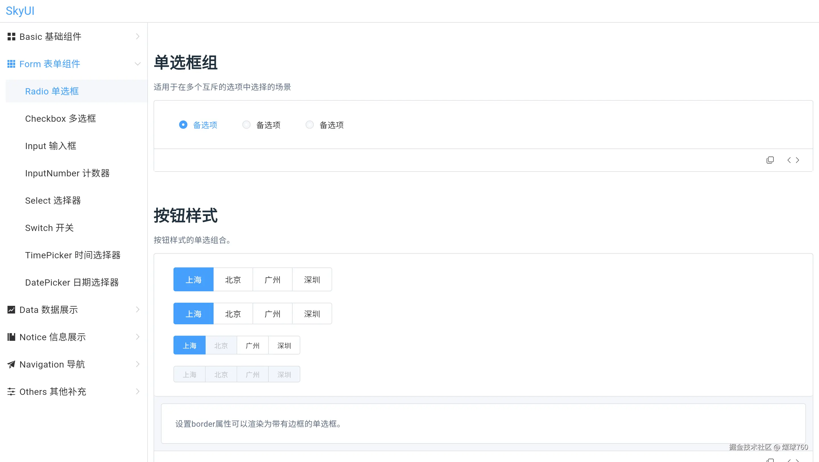Show source code of radio group demo
The height and width of the screenshot is (462, 819).
point(793,160)
